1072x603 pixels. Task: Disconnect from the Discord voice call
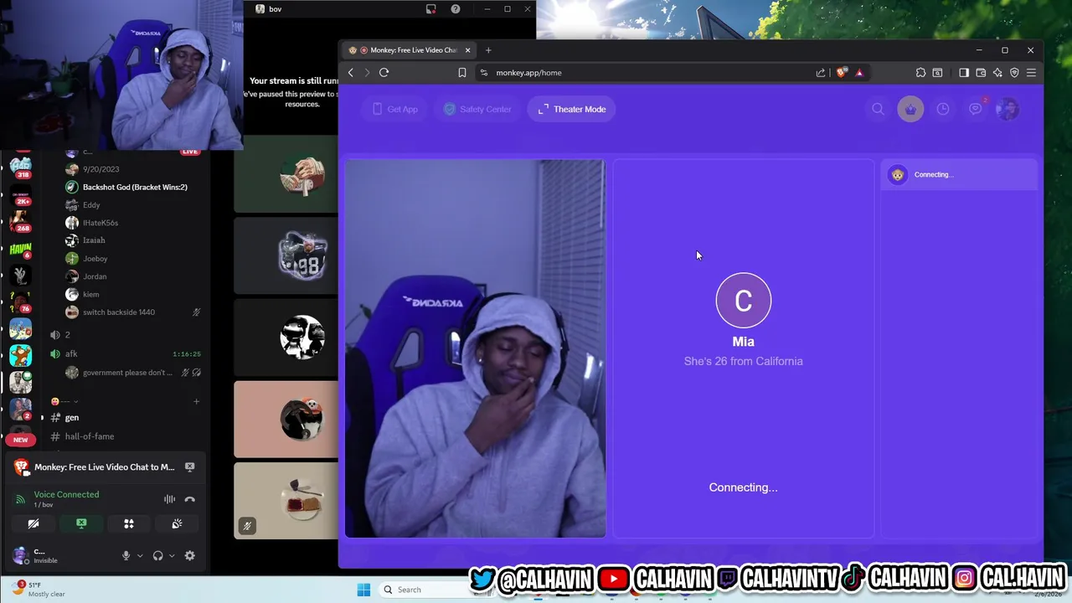coord(190,499)
